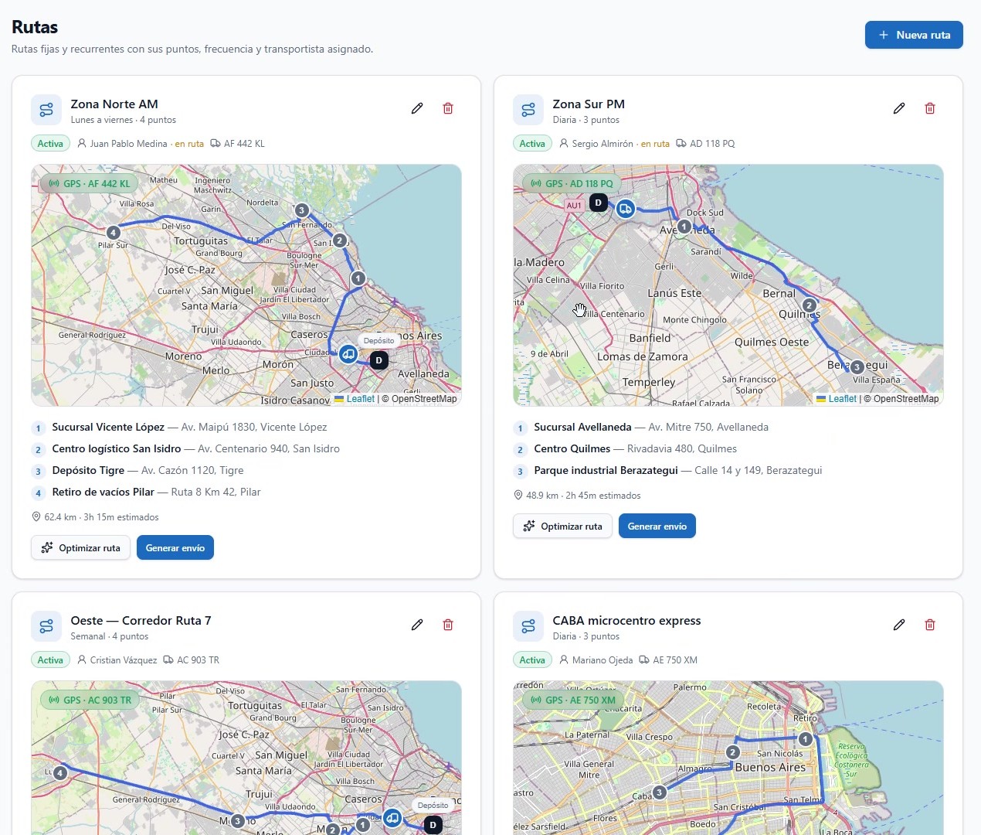The height and width of the screenshot is (835, 981).
Task: Click Activa badge on Zona Norte AM
Action: (50, 144)
